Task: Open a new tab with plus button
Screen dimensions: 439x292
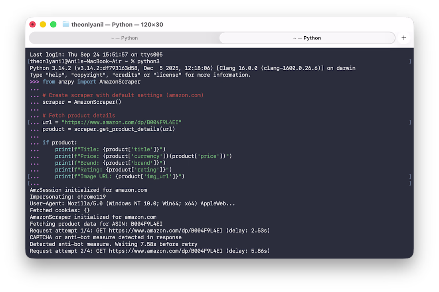Action: coord(404,38)
